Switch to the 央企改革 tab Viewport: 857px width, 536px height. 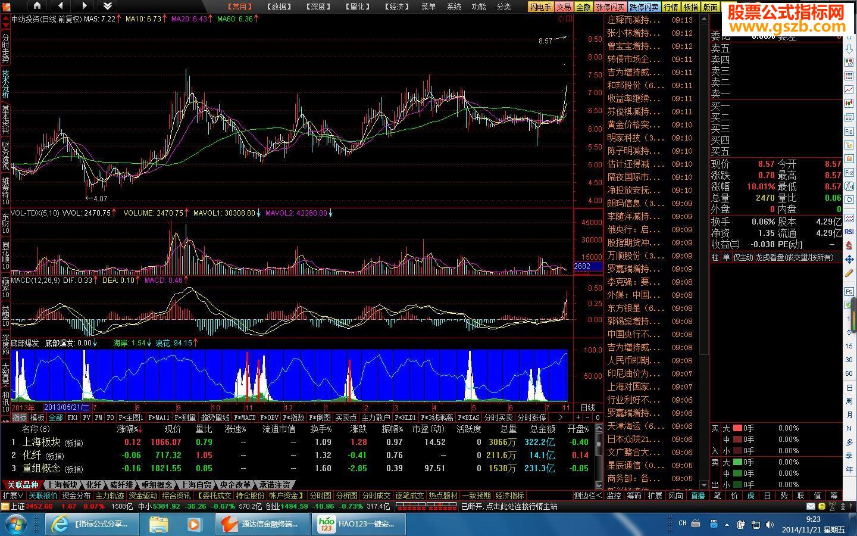coord(234,485)
